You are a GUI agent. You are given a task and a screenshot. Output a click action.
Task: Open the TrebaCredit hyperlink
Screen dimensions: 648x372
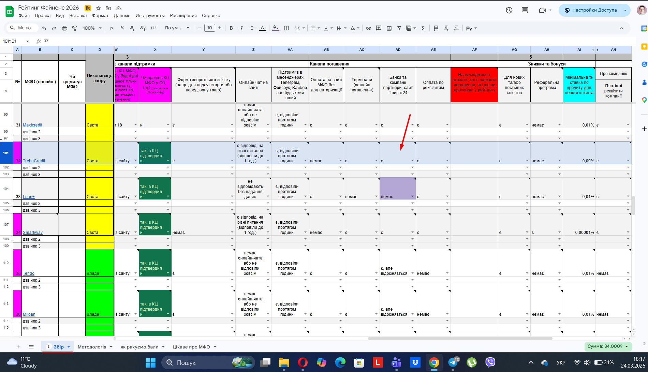coord(34,161)
